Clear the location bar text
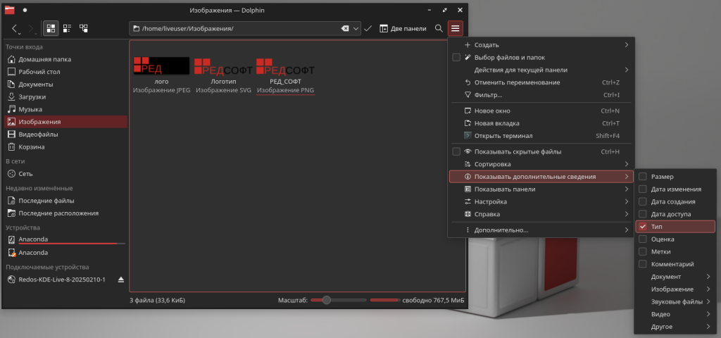Viewport: 721px width, 338px height. 345,28
